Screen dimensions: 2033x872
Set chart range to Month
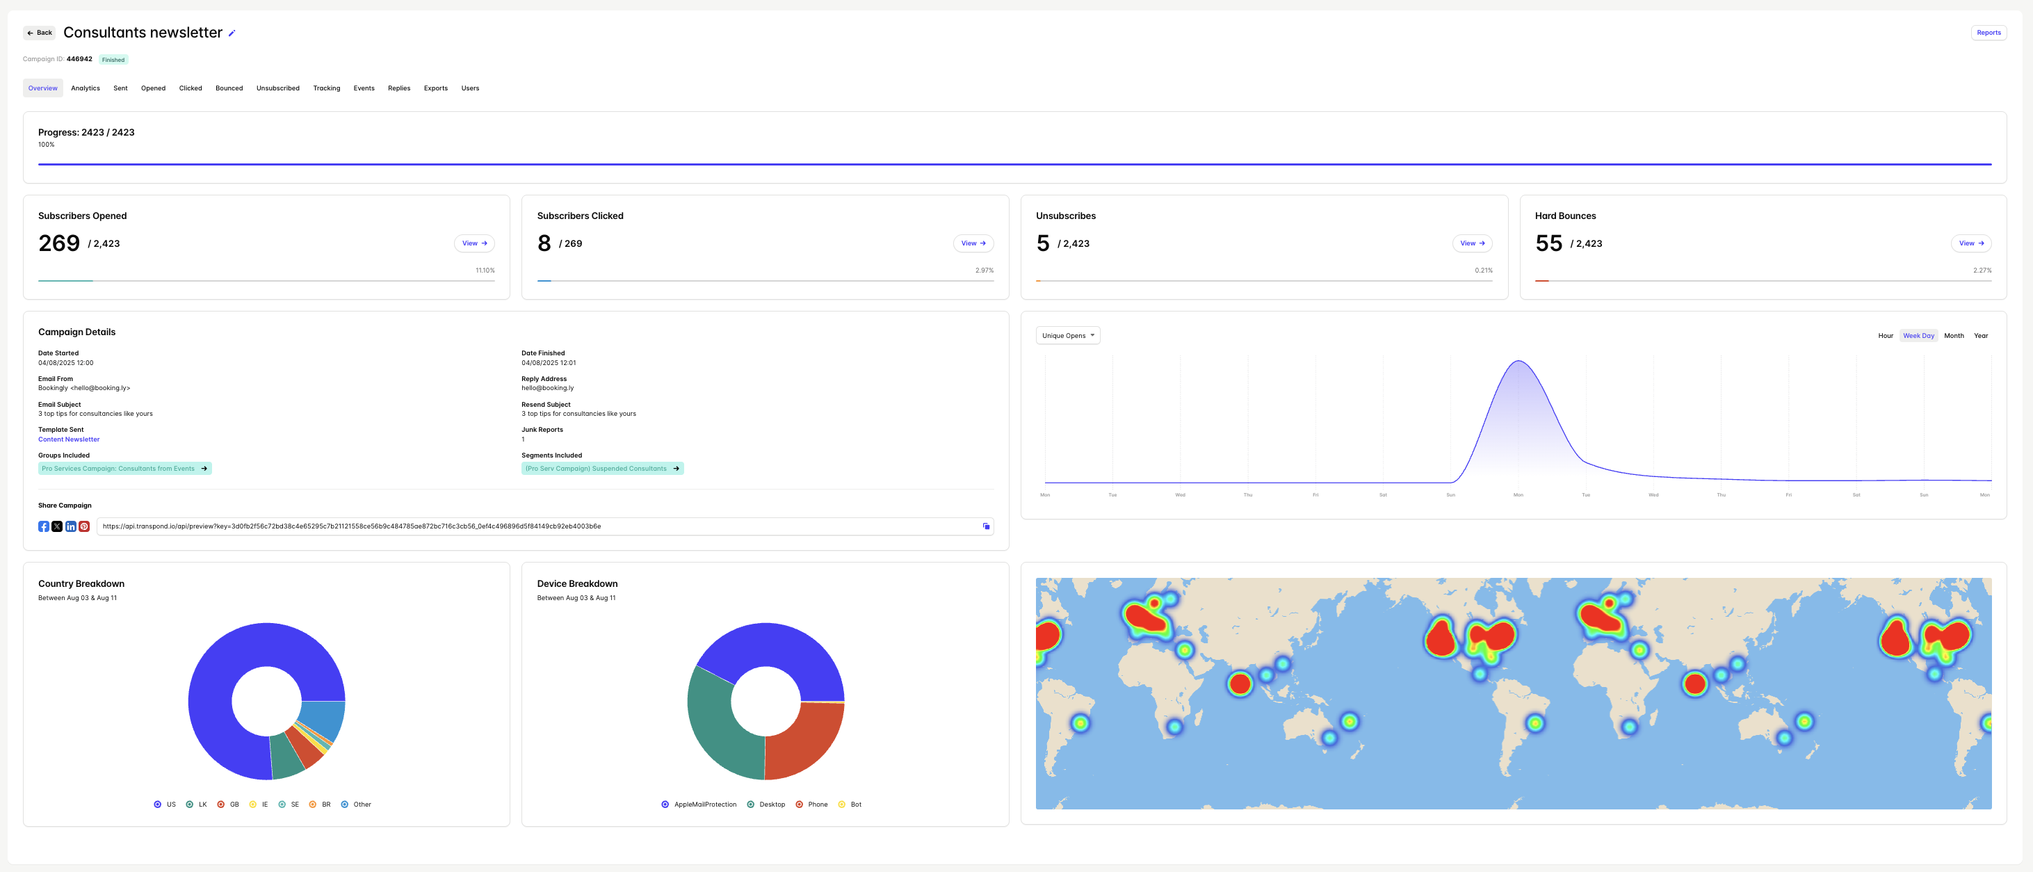coord(1953,336)
